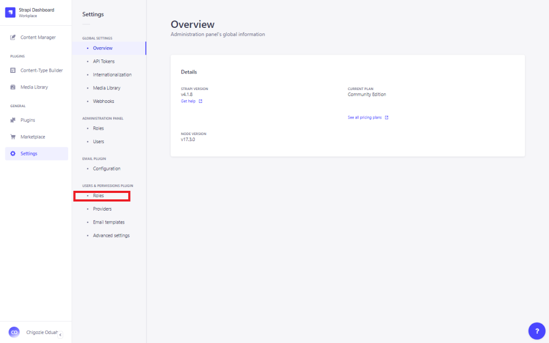Open See all pricing plans
Viewport: 549px width, 343px height.
(x=365, y=117)
